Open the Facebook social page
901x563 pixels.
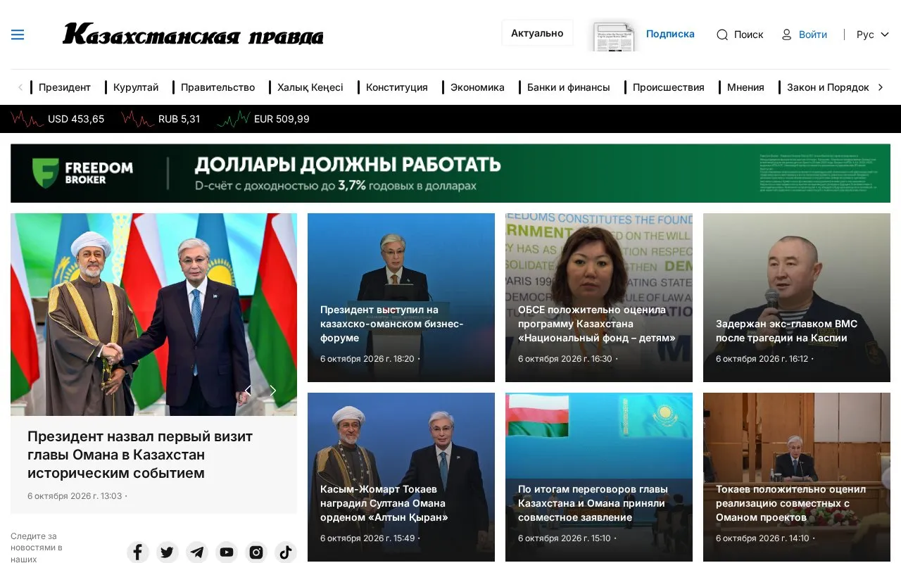click(138, 552)
